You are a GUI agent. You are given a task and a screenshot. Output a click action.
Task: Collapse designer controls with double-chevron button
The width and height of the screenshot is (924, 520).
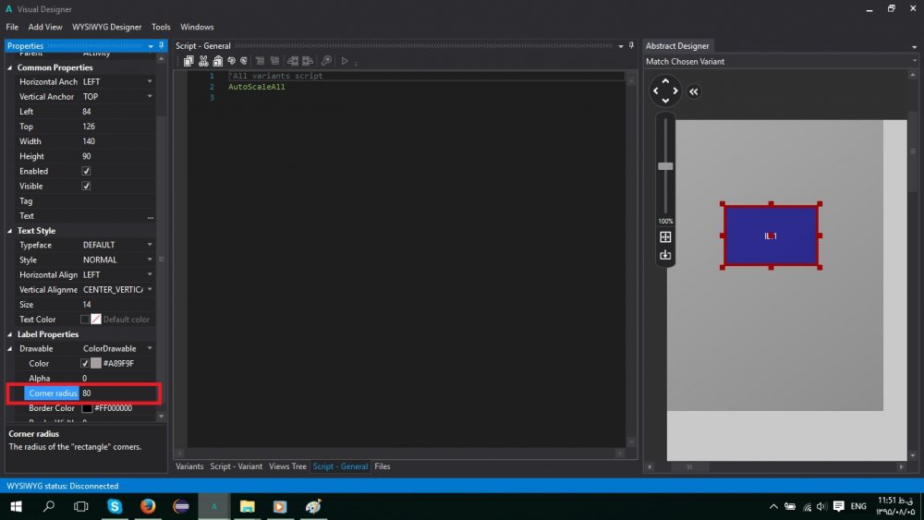[694, 91]
